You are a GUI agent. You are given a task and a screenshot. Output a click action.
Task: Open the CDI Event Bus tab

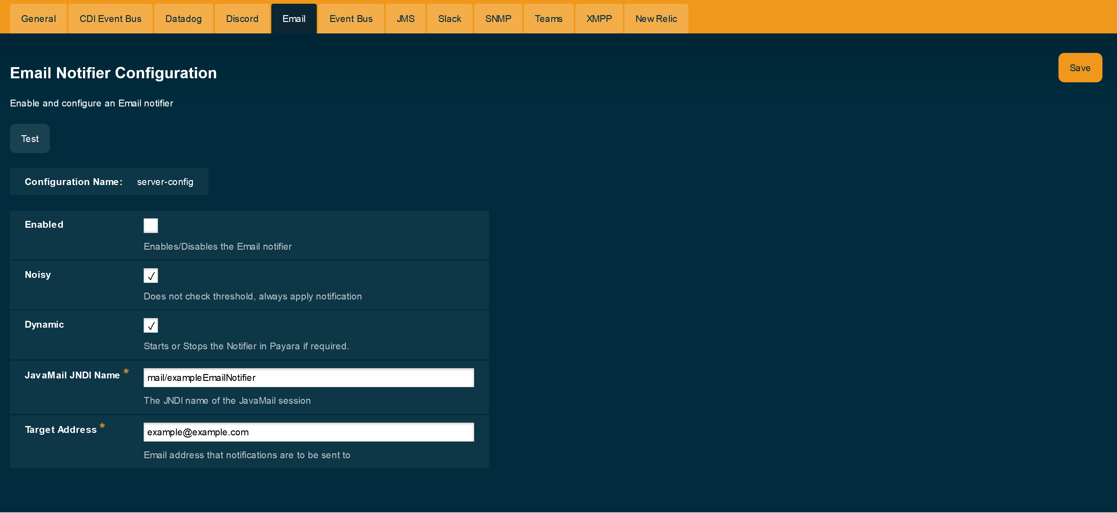(110, 18)
